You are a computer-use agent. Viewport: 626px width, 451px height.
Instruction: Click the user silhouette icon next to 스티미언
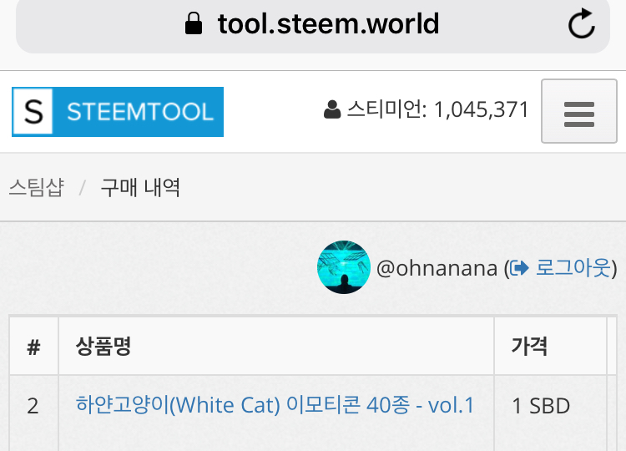pos(332,109)
